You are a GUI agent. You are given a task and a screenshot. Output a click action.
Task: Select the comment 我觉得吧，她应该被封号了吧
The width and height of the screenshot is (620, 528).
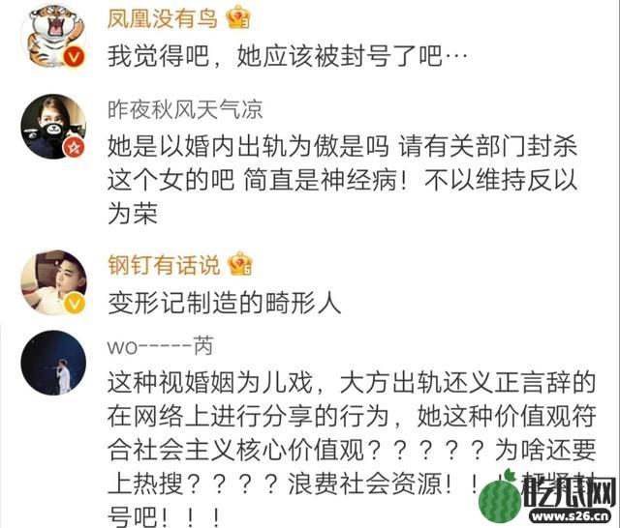pyautogui.click(x=288, y=56)
